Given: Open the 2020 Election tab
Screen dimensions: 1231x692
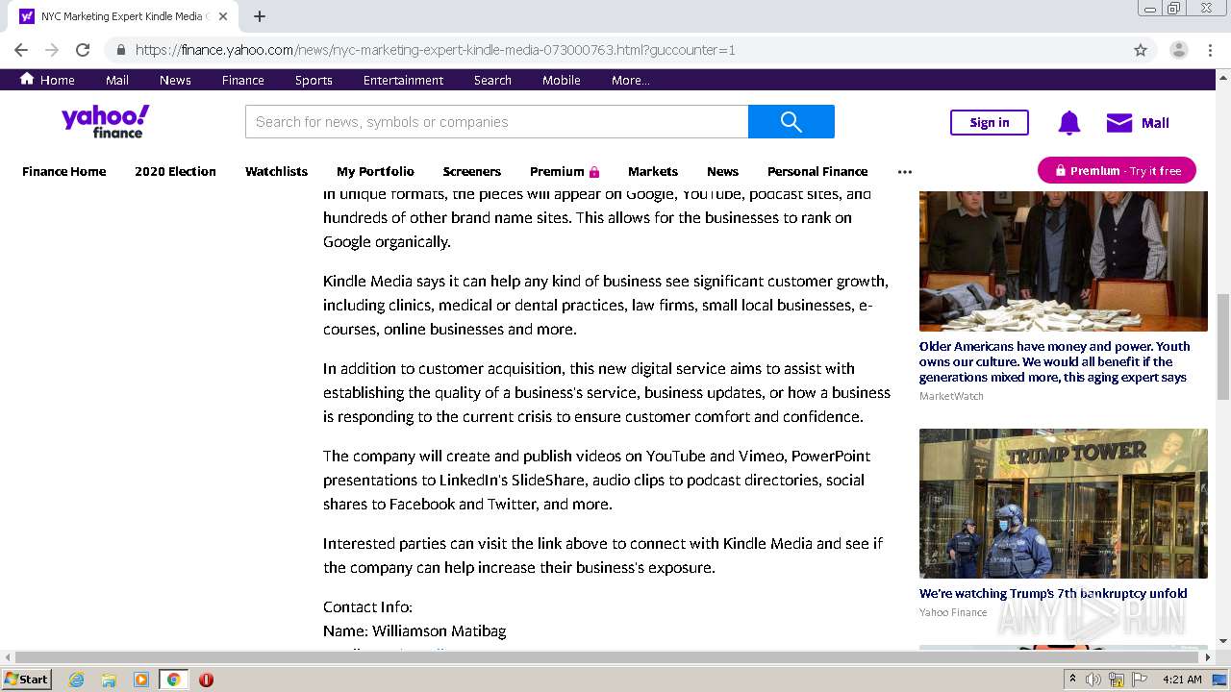Looking at the screenshot, I should [x=175, y=171].
